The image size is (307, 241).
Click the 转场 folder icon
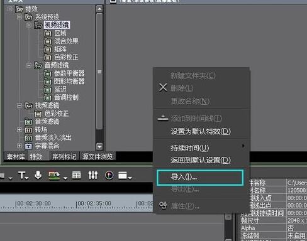pyautogui.click(x=28, y=130)
